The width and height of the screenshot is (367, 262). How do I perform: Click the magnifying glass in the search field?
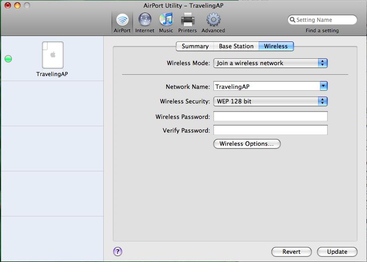tap(293, 20)
